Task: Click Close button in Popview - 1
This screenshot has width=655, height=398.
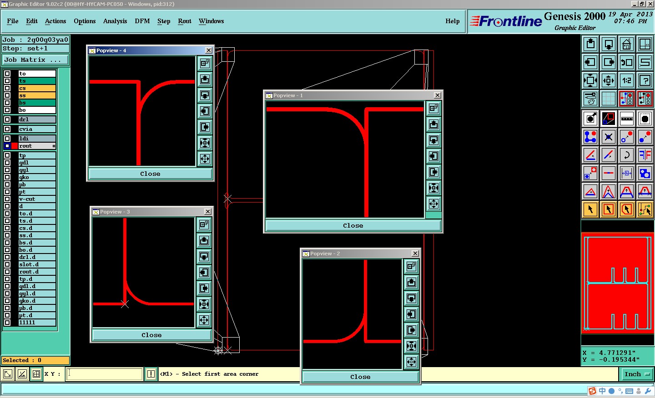Action: (x=353, y=225)
